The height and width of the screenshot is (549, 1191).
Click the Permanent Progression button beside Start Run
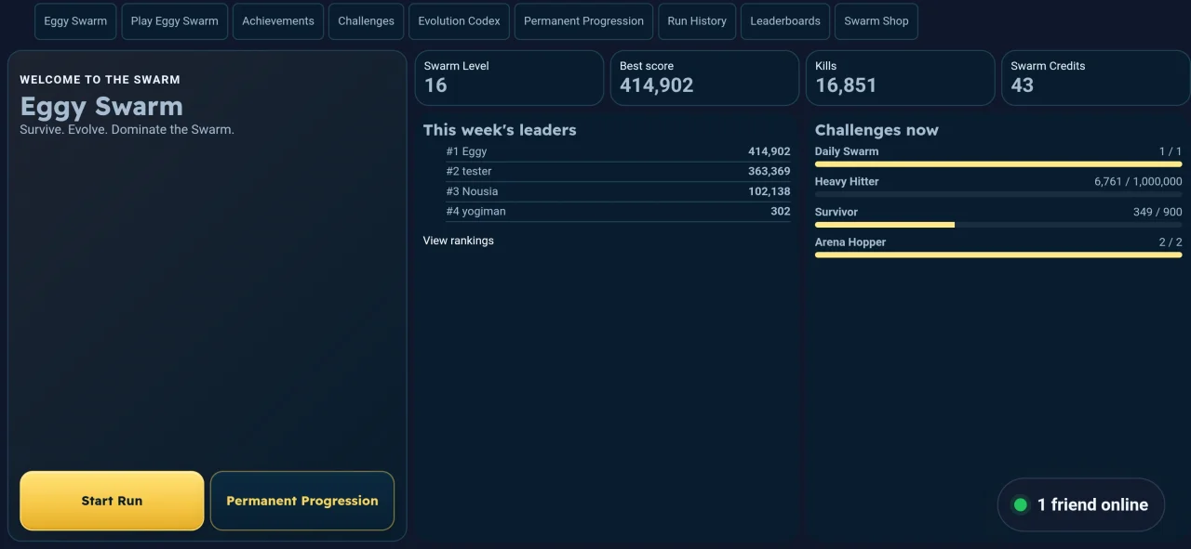tap(302, 501)
